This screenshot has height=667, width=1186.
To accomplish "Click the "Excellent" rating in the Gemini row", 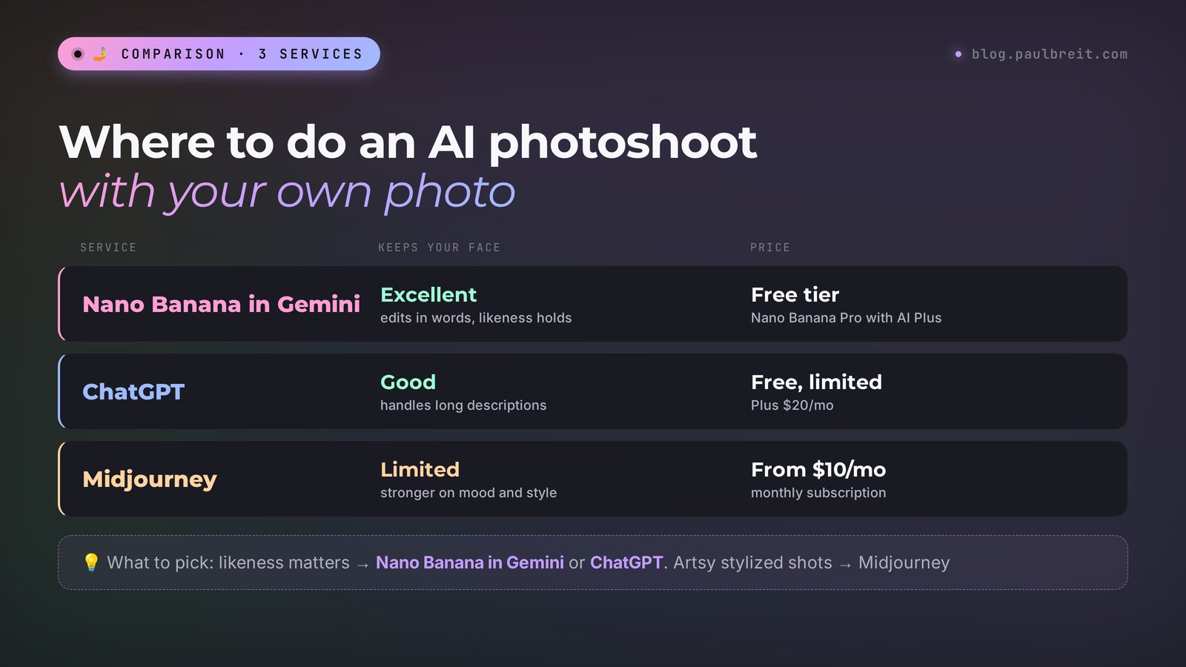I will tap(428, 295).
